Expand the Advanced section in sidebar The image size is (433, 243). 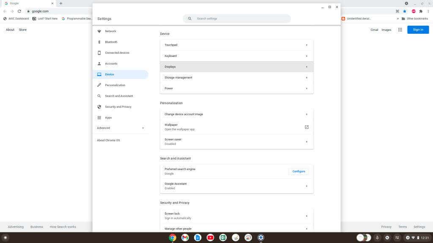tap(121, 128)
